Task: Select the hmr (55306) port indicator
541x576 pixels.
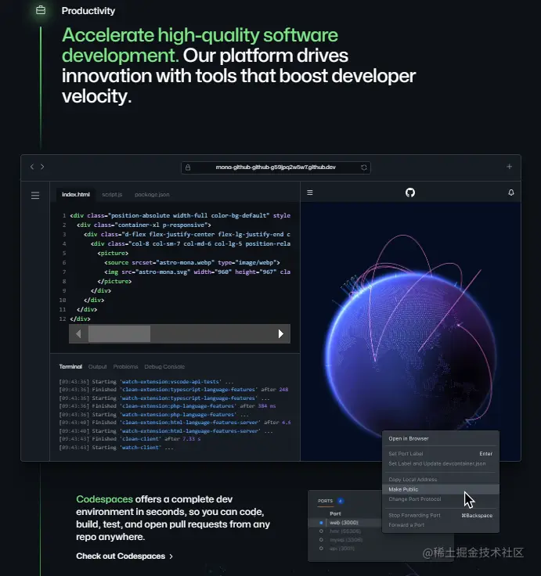Action: tap(321, 531)
